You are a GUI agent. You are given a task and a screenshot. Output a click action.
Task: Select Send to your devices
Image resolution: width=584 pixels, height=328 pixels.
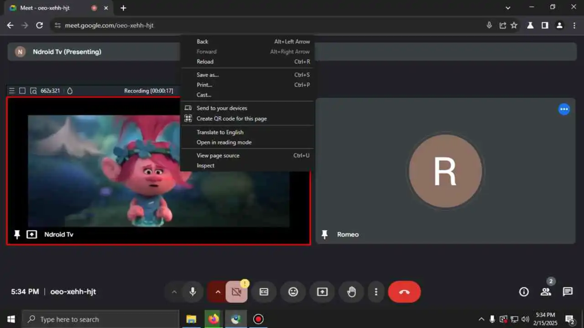coord(247,108)
